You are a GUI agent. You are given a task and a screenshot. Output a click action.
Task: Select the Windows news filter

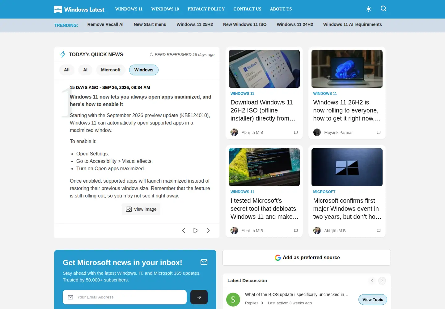click(x=144, y=70)
